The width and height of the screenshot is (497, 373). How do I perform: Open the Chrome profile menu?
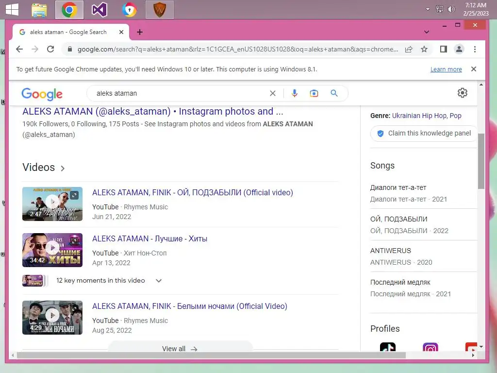tap(459, 49)
